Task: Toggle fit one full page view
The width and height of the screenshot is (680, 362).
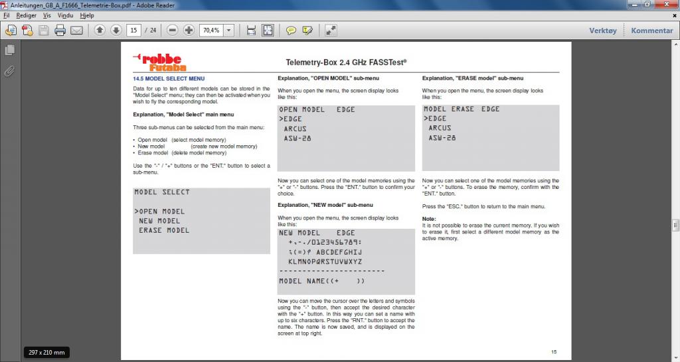Action: click(x=268, y=30)
